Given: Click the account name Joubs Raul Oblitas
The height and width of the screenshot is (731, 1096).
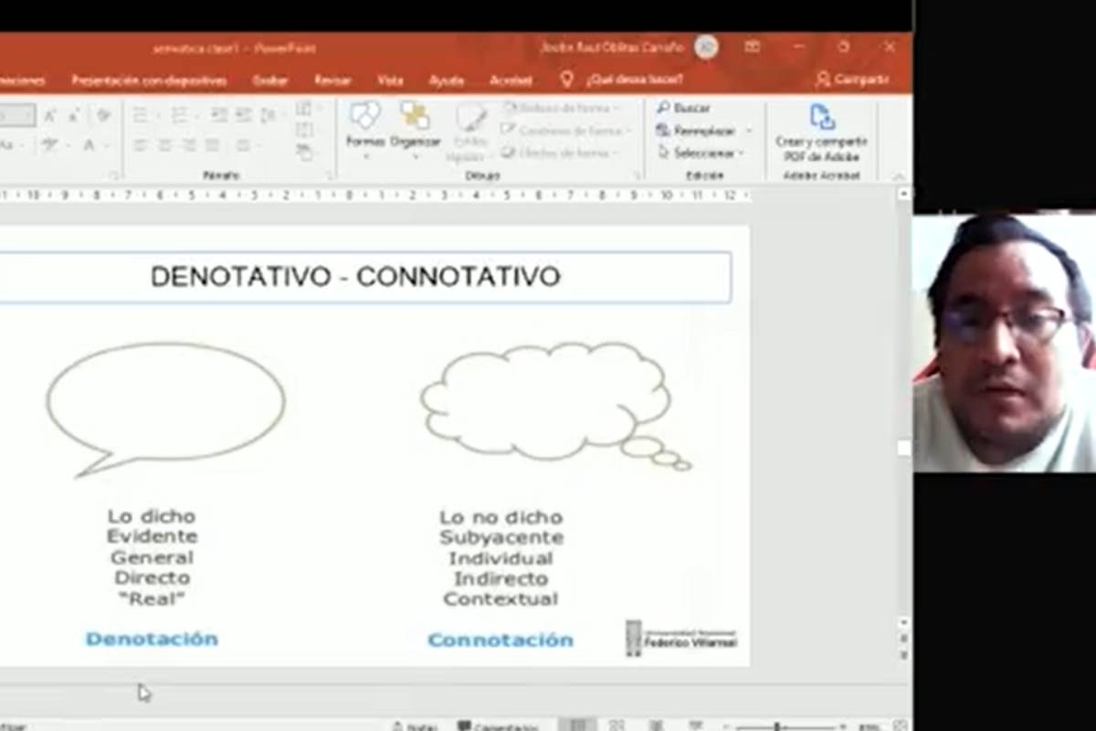Looking at the screenshot, I should [611, 48].
